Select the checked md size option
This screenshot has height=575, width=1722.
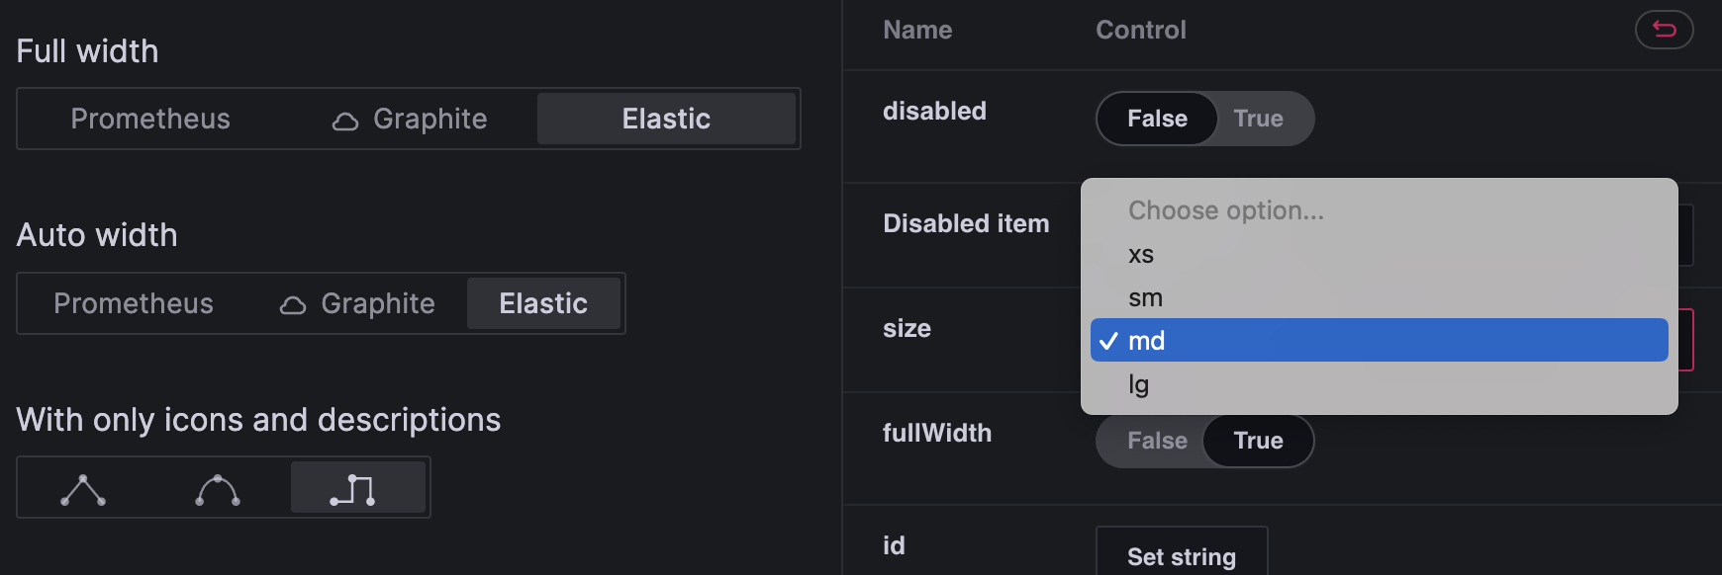tap(1148, 340)
